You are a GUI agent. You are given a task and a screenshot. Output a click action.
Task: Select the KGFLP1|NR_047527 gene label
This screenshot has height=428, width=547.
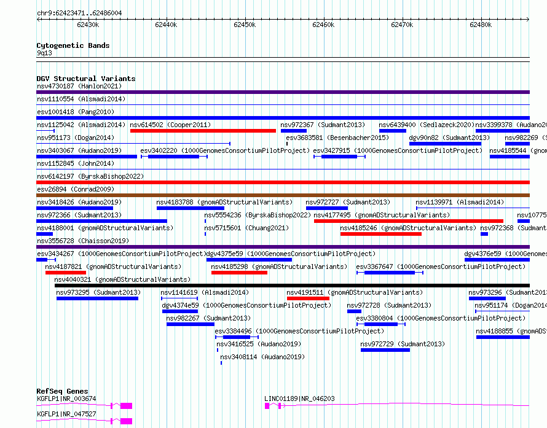(x=66, y=414)
